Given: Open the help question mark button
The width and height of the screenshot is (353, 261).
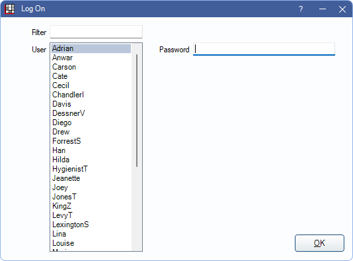Looking at the screenshot, I should [x=301, y=9].
